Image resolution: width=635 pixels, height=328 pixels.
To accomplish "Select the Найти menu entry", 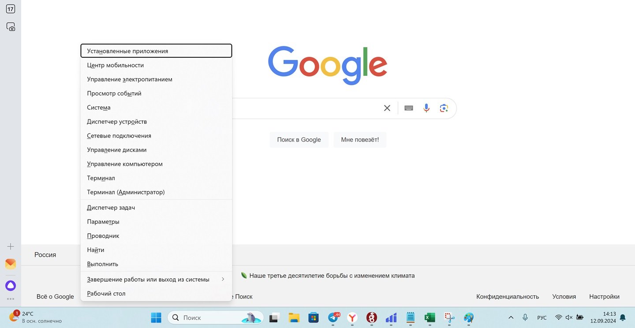I will pyautogui.click(x=156, y=250).
